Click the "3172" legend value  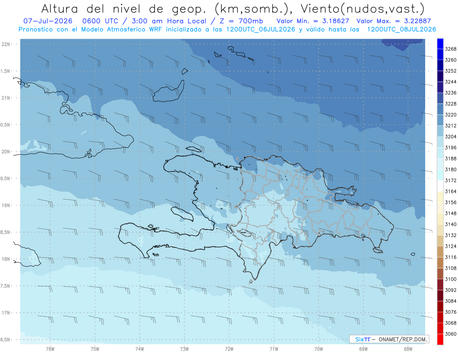click(x=451, y=181)
